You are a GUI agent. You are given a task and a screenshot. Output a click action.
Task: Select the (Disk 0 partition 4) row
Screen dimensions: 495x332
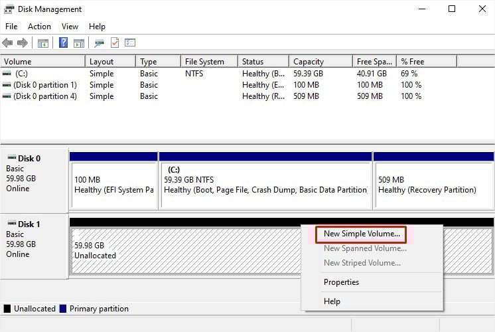[x=228, y=96]
